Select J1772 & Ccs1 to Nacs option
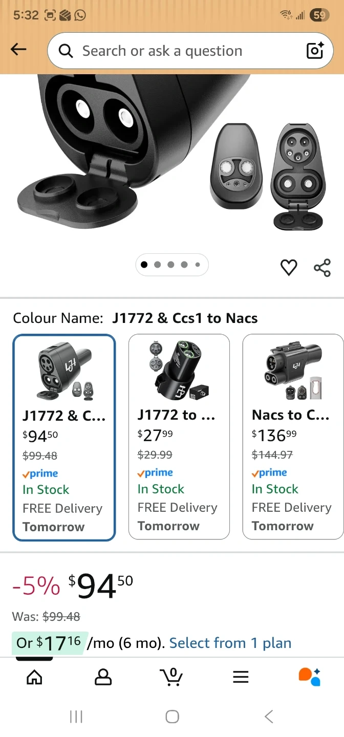Screen dimensions: 344x737 [64, 438]
